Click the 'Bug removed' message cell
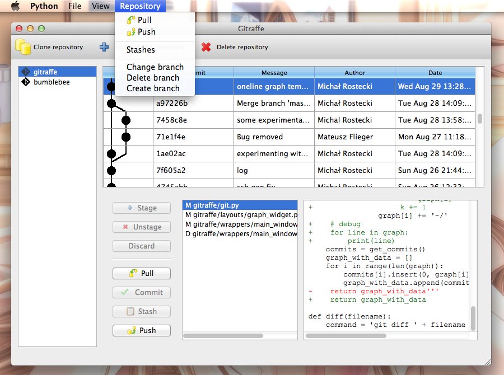504x375 pixels. click(274, 137)
